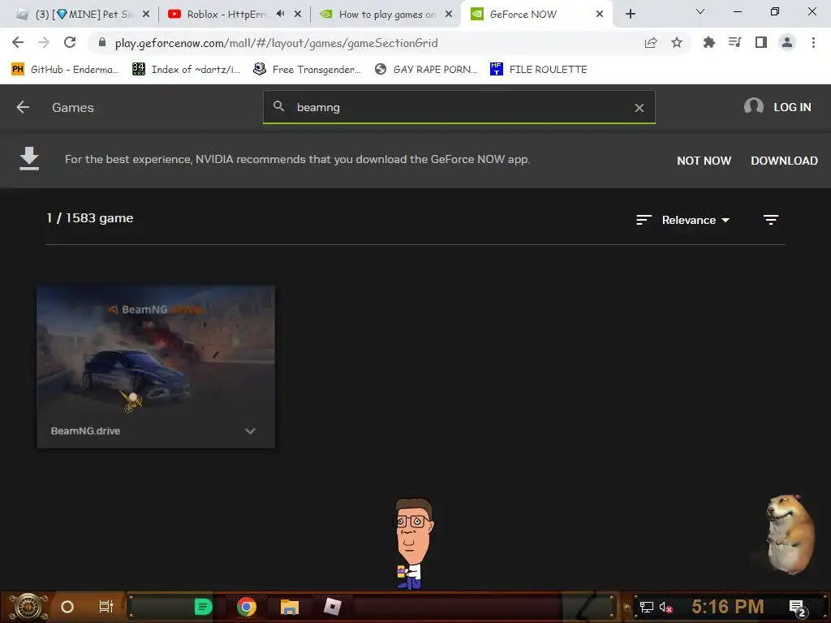Open the BeamNG.drive game thumbnail
Viewport: 831px width, 623px height.
[156, 350]
